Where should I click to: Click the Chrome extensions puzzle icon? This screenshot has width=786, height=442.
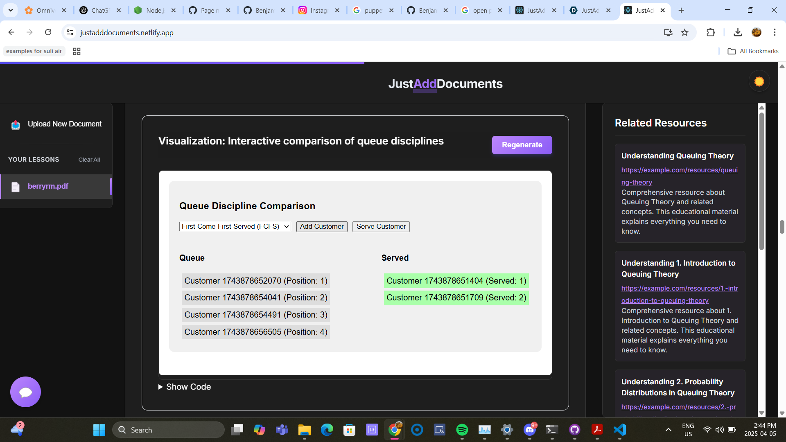[x=711, y=32]
